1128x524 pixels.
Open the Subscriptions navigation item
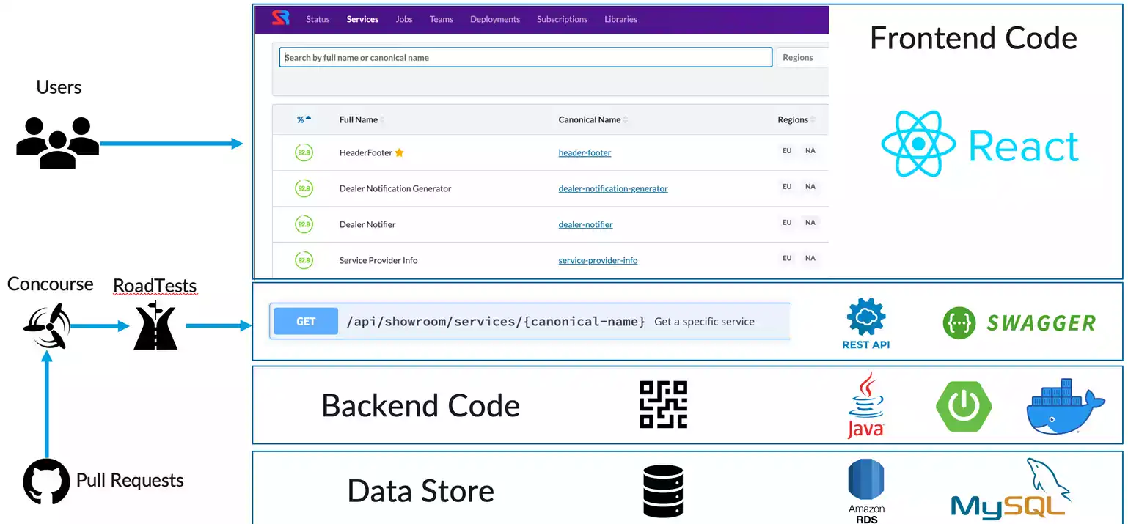[562, 19]
